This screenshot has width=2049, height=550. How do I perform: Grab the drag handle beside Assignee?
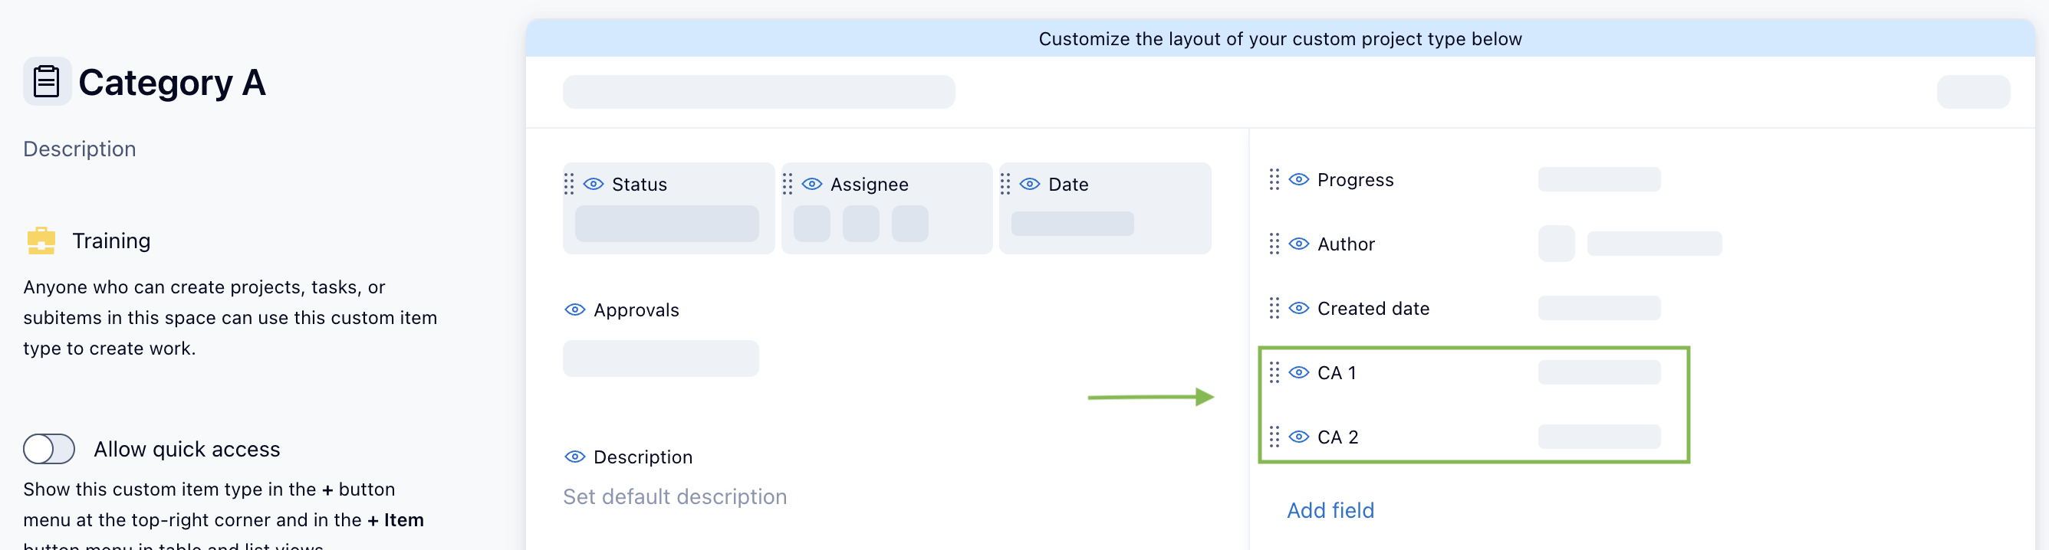[x=788, y=185]
